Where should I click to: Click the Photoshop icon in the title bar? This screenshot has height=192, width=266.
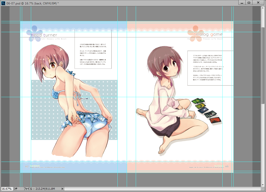[3, 3]
